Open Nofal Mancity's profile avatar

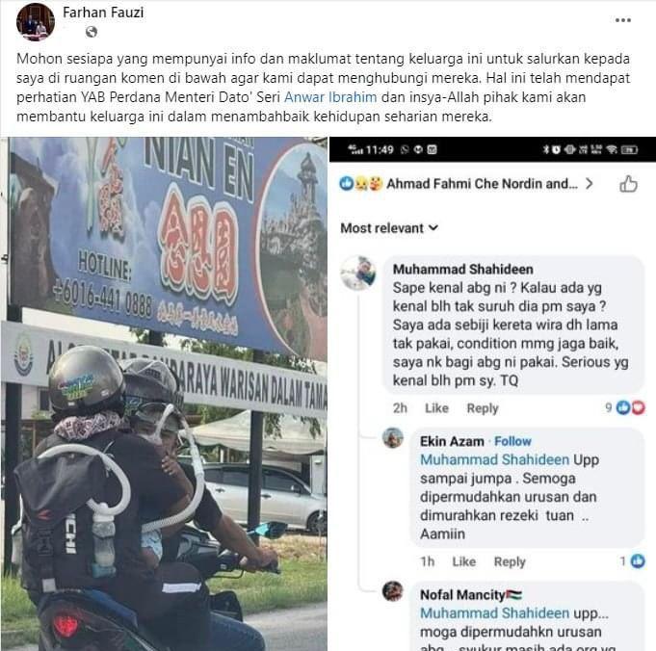[392, 590]
